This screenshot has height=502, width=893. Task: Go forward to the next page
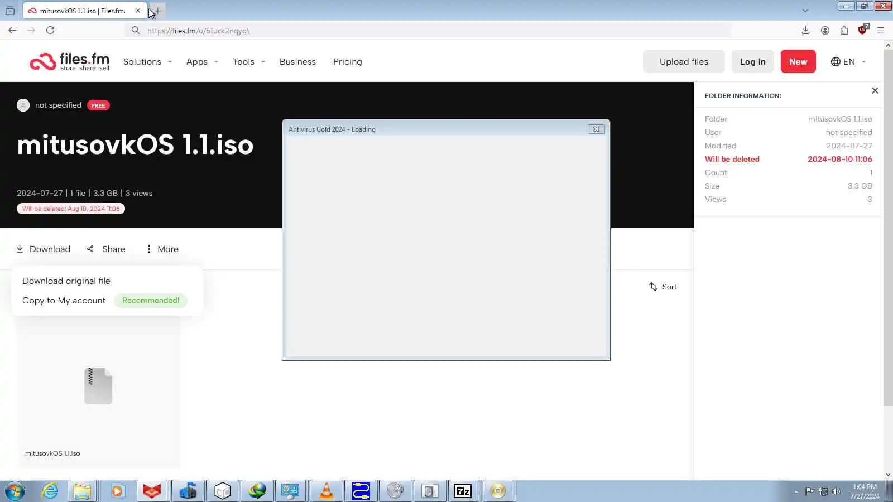[31, 30]
